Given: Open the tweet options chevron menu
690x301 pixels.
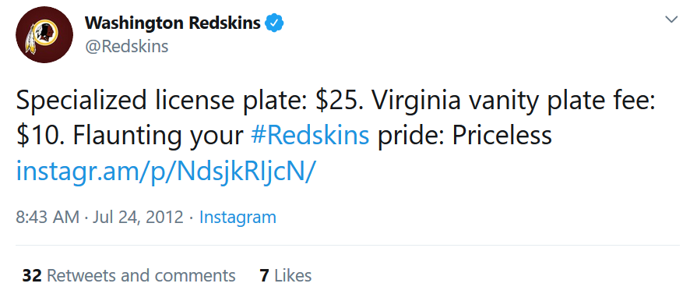Looking at the screenshot, I should point(671,19).
